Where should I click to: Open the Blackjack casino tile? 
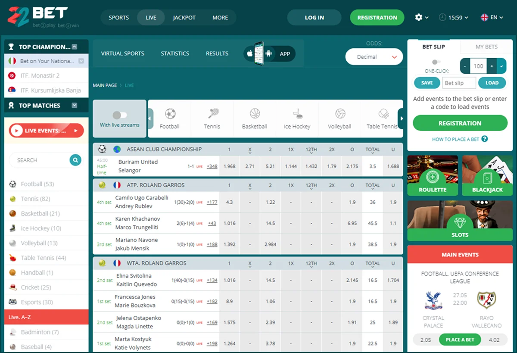487,176
